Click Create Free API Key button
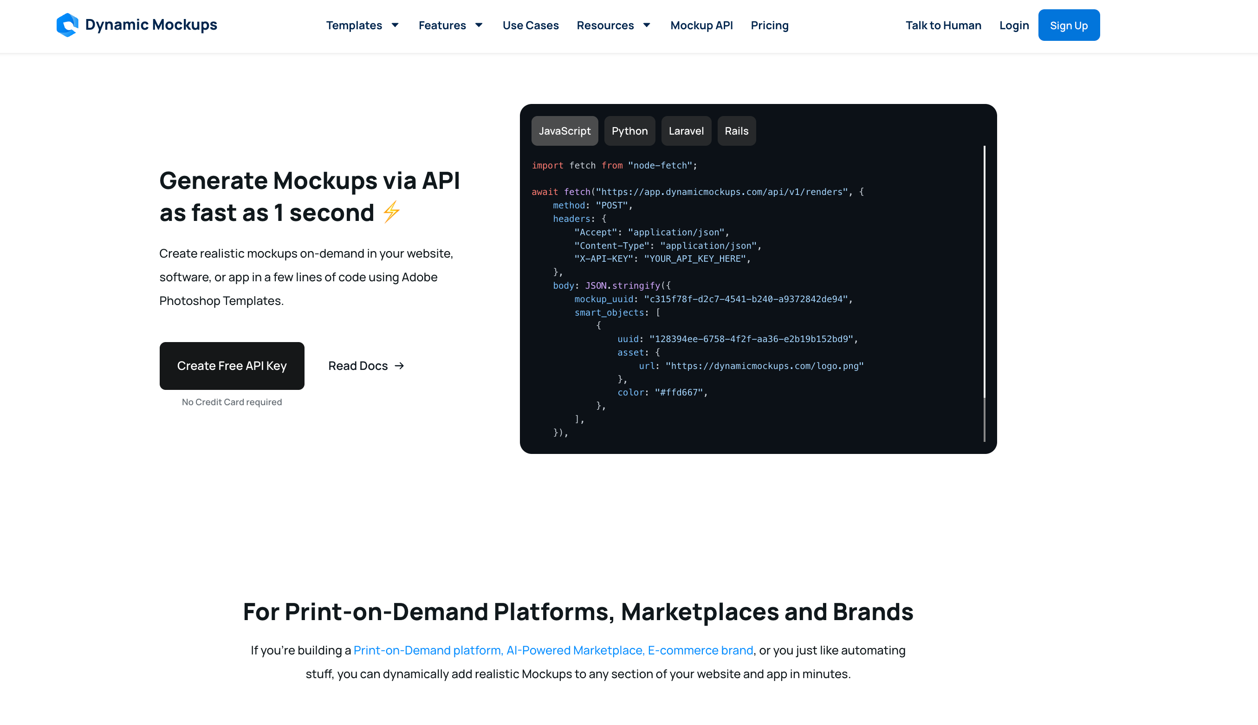This screenshot has width=1258, height=725. pos(232,366)
